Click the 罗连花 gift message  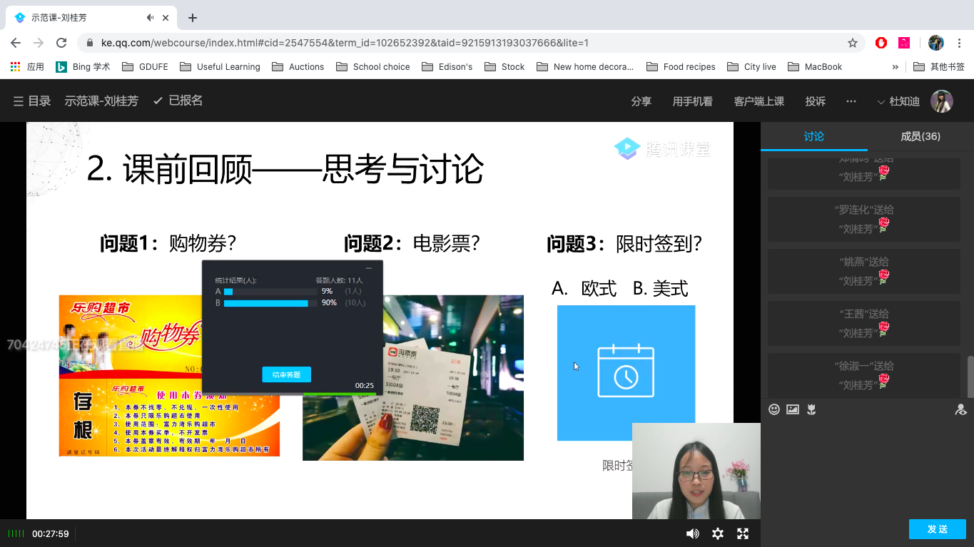864,220
